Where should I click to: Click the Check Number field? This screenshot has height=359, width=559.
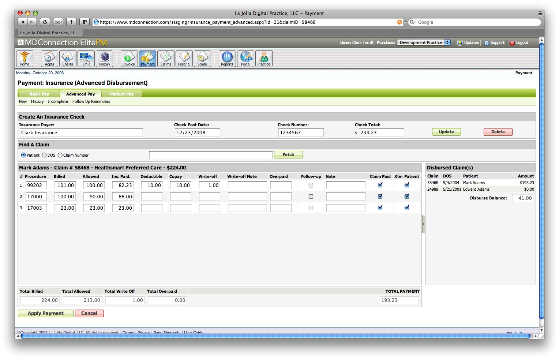[301, 132]
